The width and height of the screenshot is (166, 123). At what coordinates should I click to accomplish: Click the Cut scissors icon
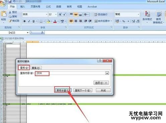click(10, 12)
